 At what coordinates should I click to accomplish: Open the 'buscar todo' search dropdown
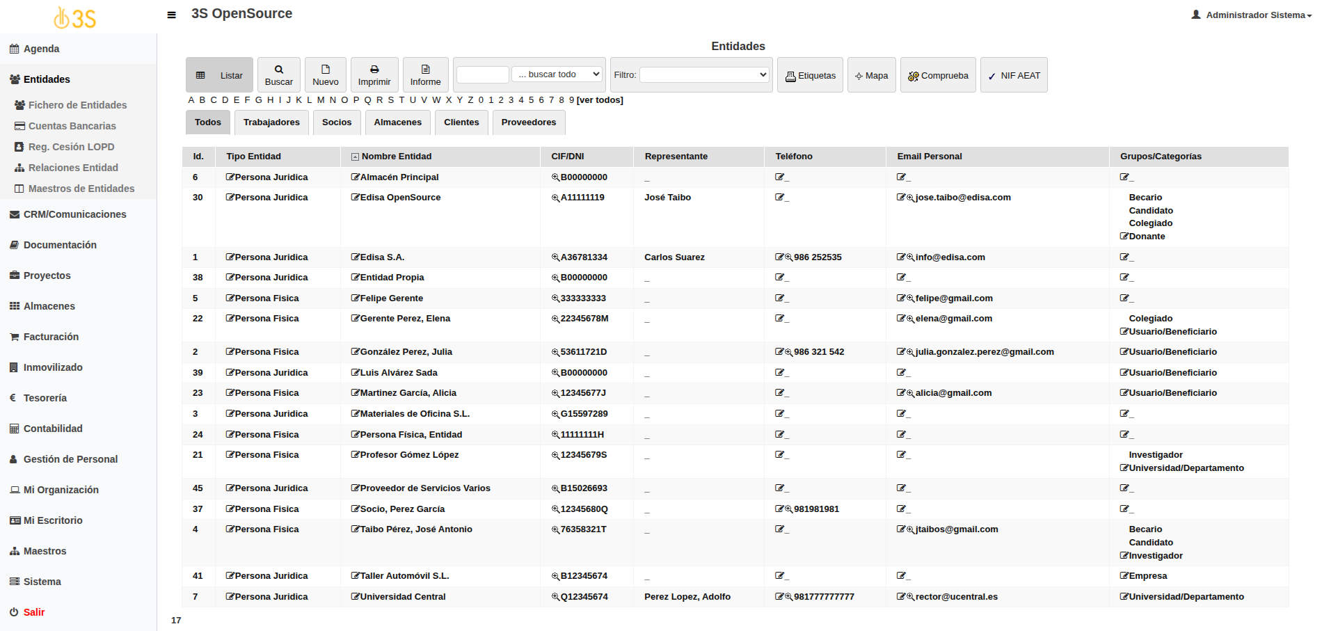coord(558,74)
